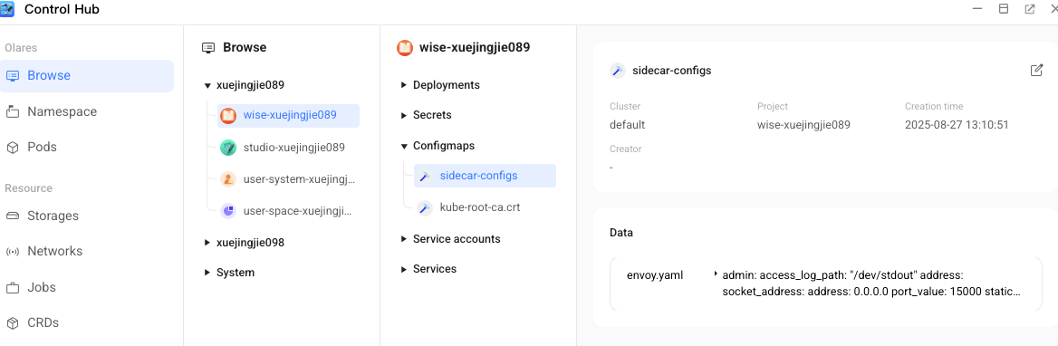Click the Storages sidebar icon
Screen dimensions: 1058x346
[x=12, y=216]
